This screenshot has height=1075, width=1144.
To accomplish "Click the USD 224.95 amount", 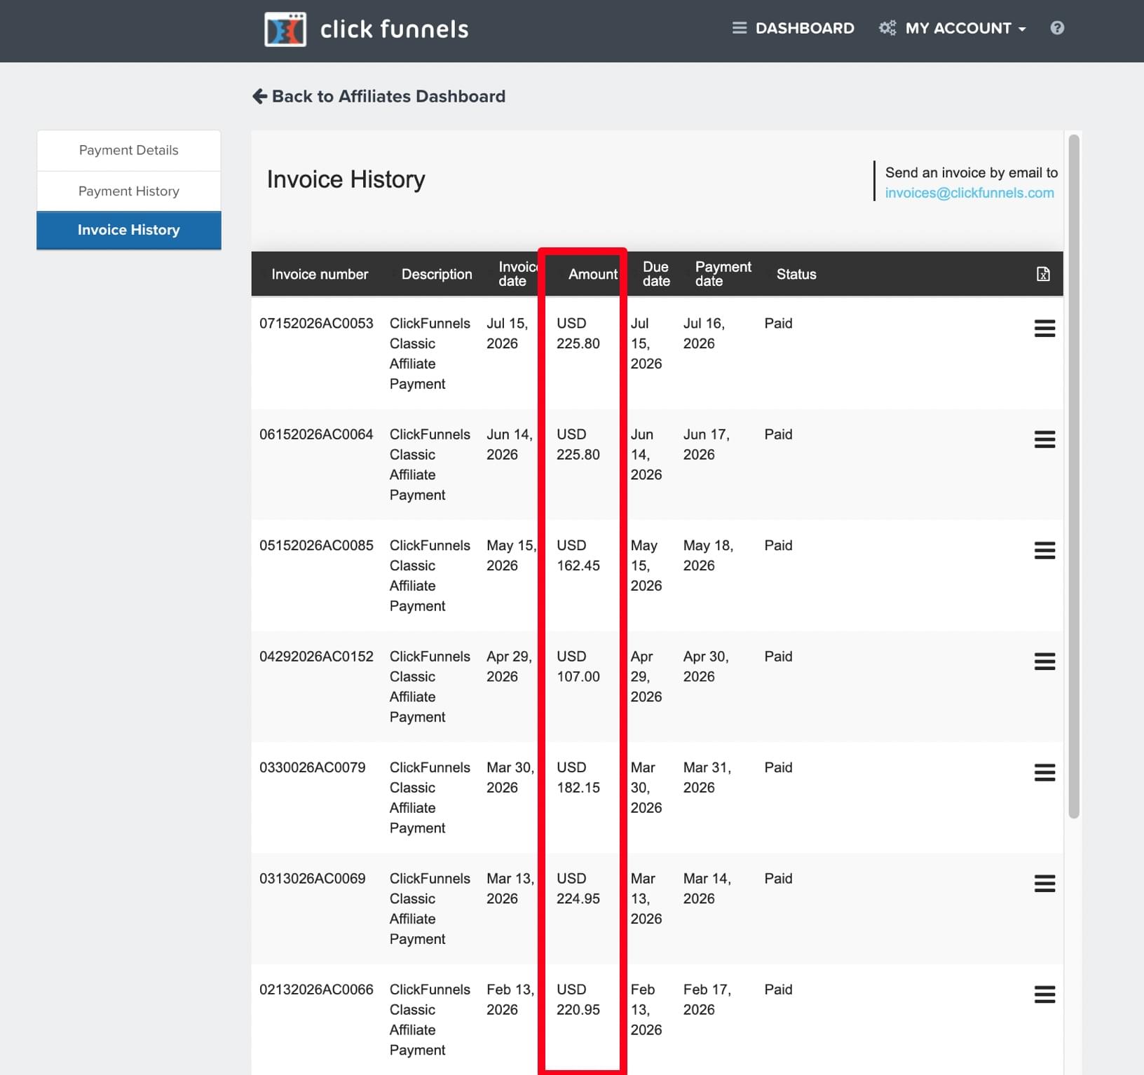I will (578, 889).
